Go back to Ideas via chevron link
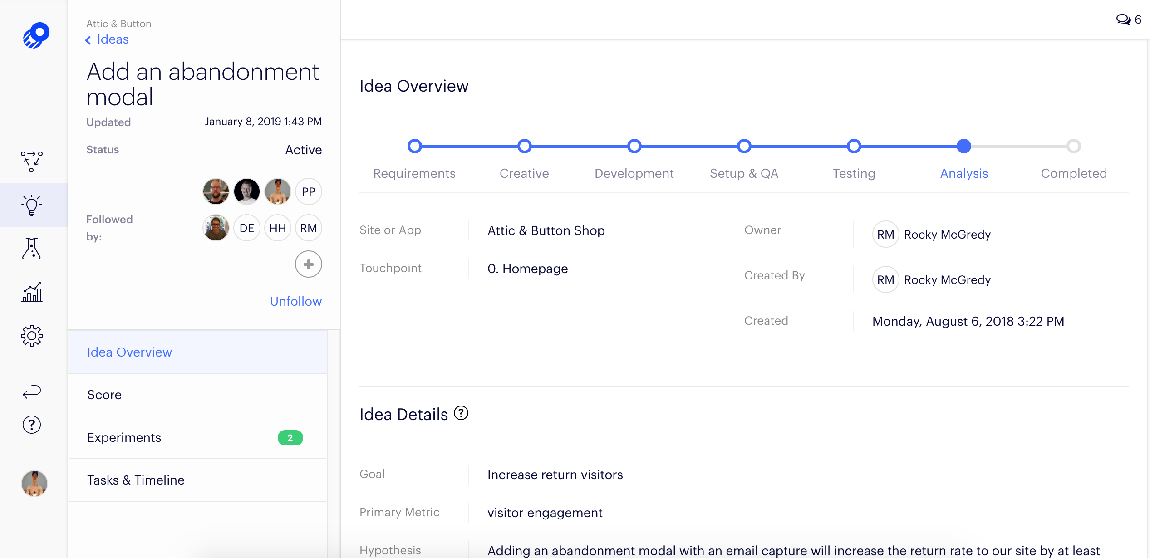The width and height of the screenshot is (1150, 558). 107,39
